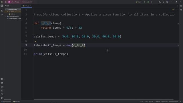Open the Notifications bell
The image size is (183, 103).
(181, 6)
